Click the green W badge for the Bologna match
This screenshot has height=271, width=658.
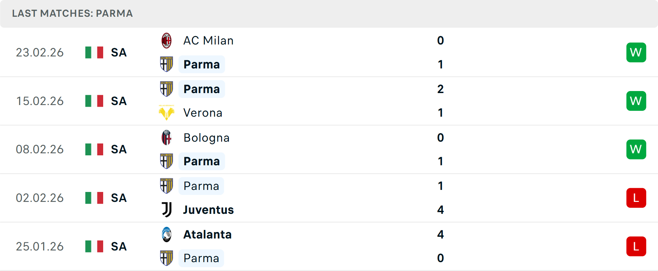[x=636, y=149]
